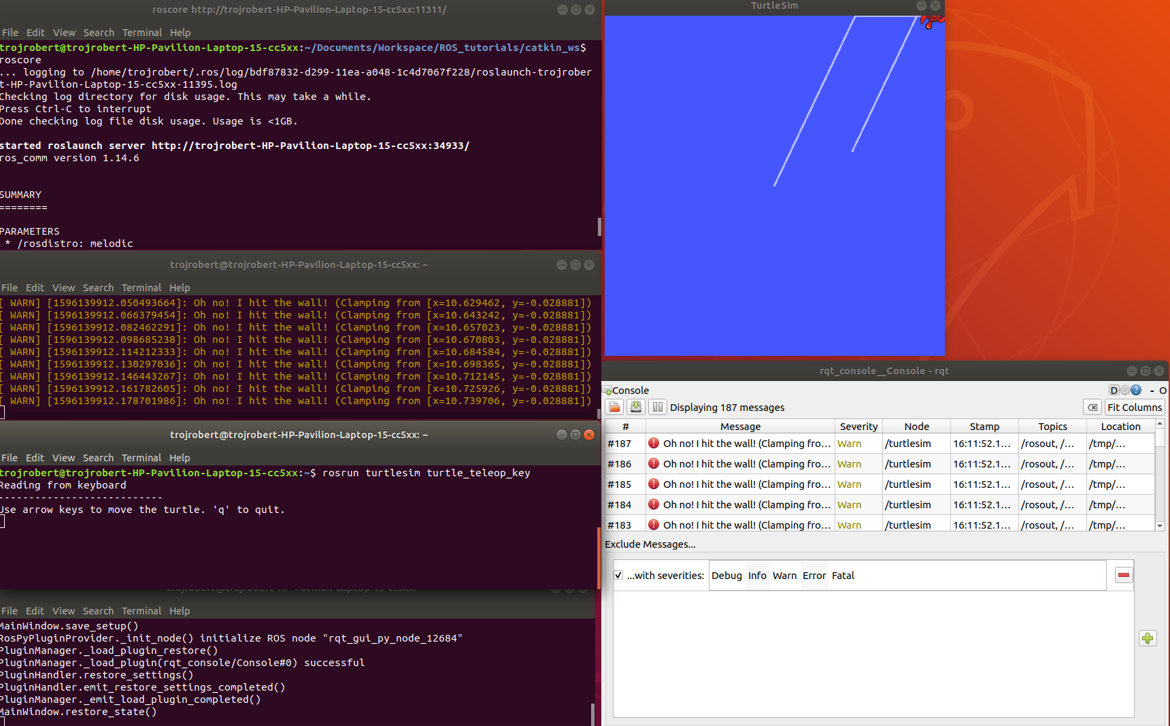Click the Fit Columns button
This screenshot has height=726, width=1170.
[x=1135, y=408]
